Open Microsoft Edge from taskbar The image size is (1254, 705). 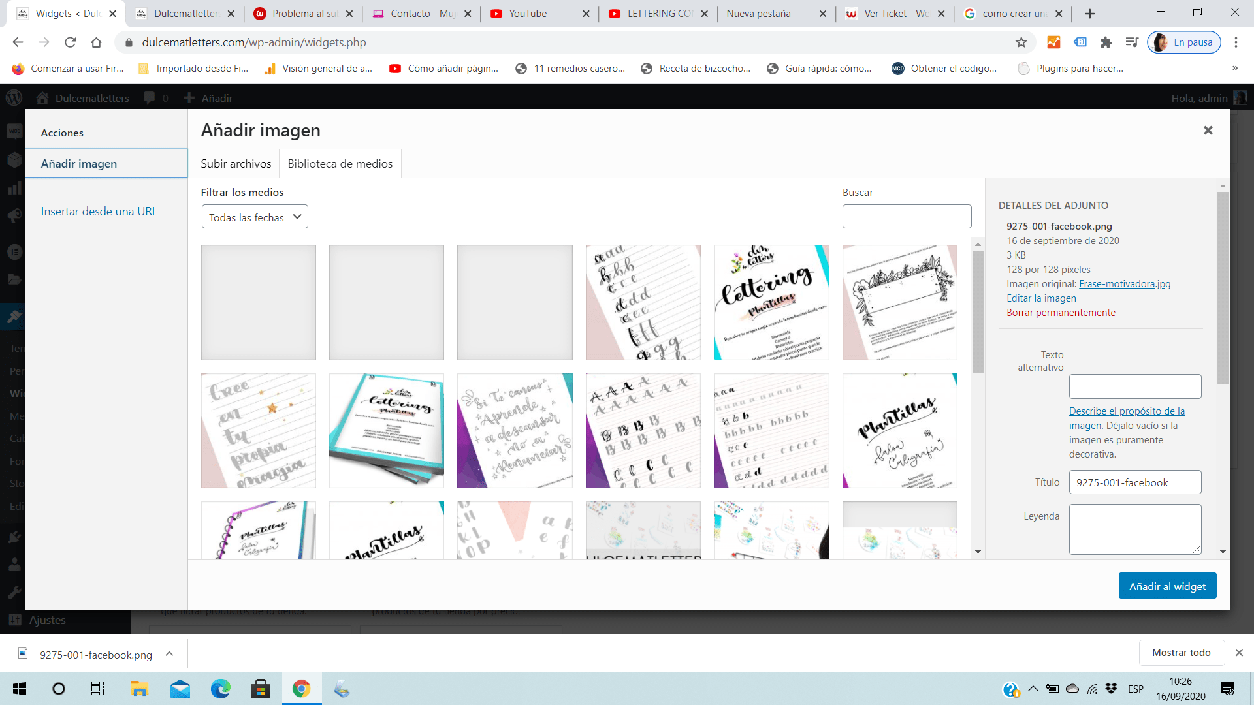(x=221, y=689)
